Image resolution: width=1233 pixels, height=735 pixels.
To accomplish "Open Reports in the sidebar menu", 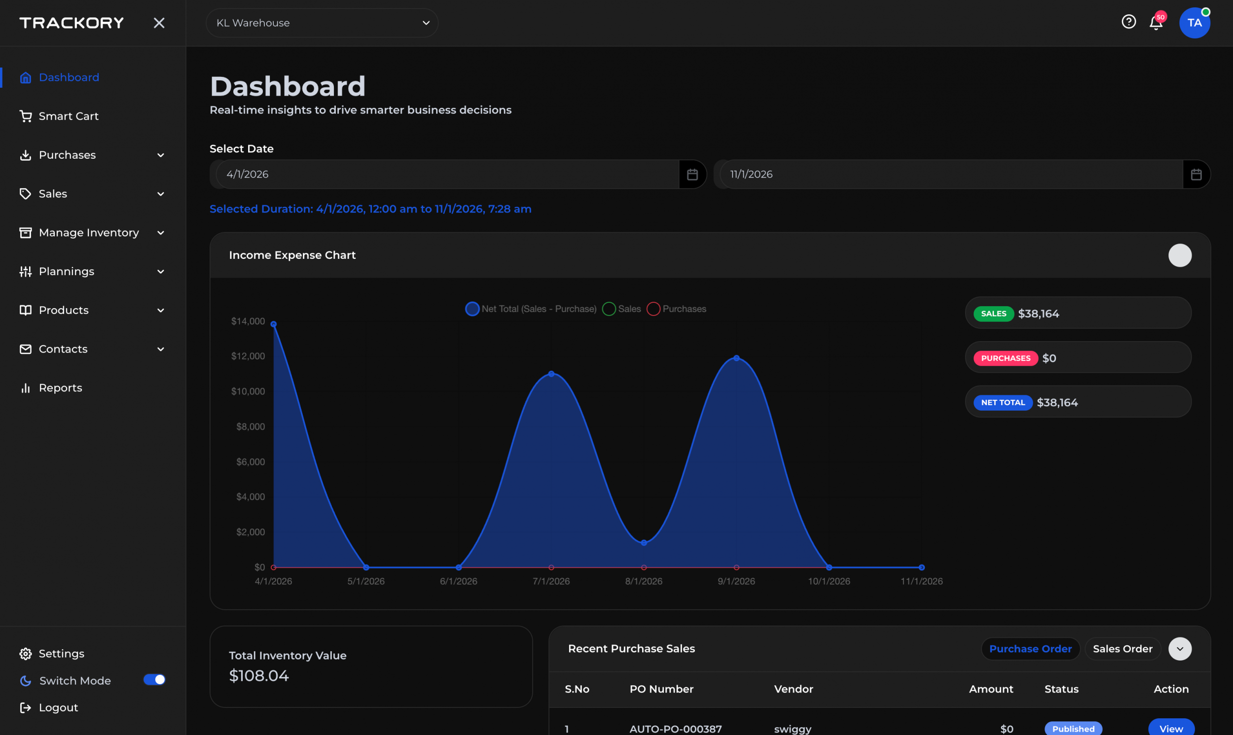I will click(60, 388).
